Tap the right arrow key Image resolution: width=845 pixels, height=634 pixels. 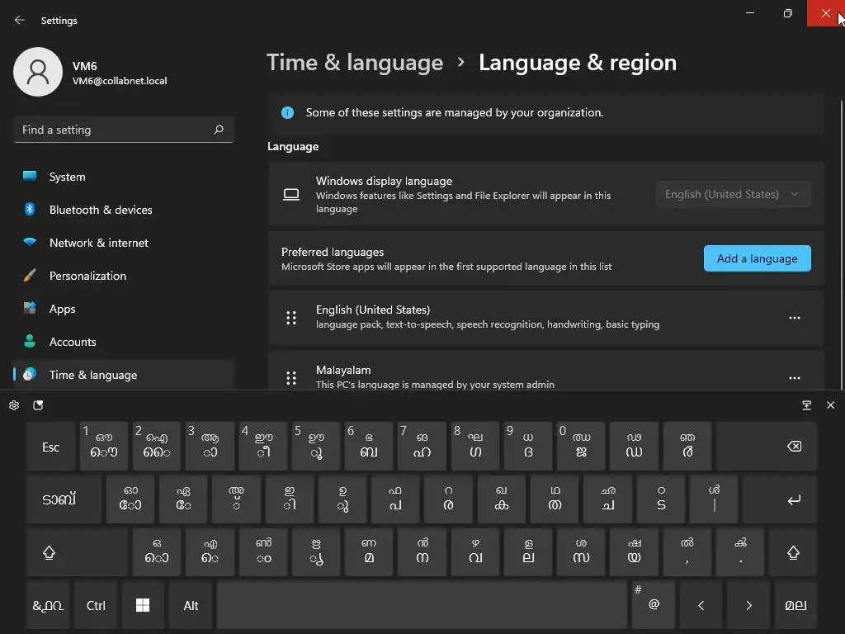pyautogui.click(x=749, y=605)
